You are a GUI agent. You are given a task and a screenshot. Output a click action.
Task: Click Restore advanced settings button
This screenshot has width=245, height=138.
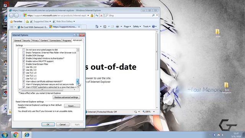[66, 97]
